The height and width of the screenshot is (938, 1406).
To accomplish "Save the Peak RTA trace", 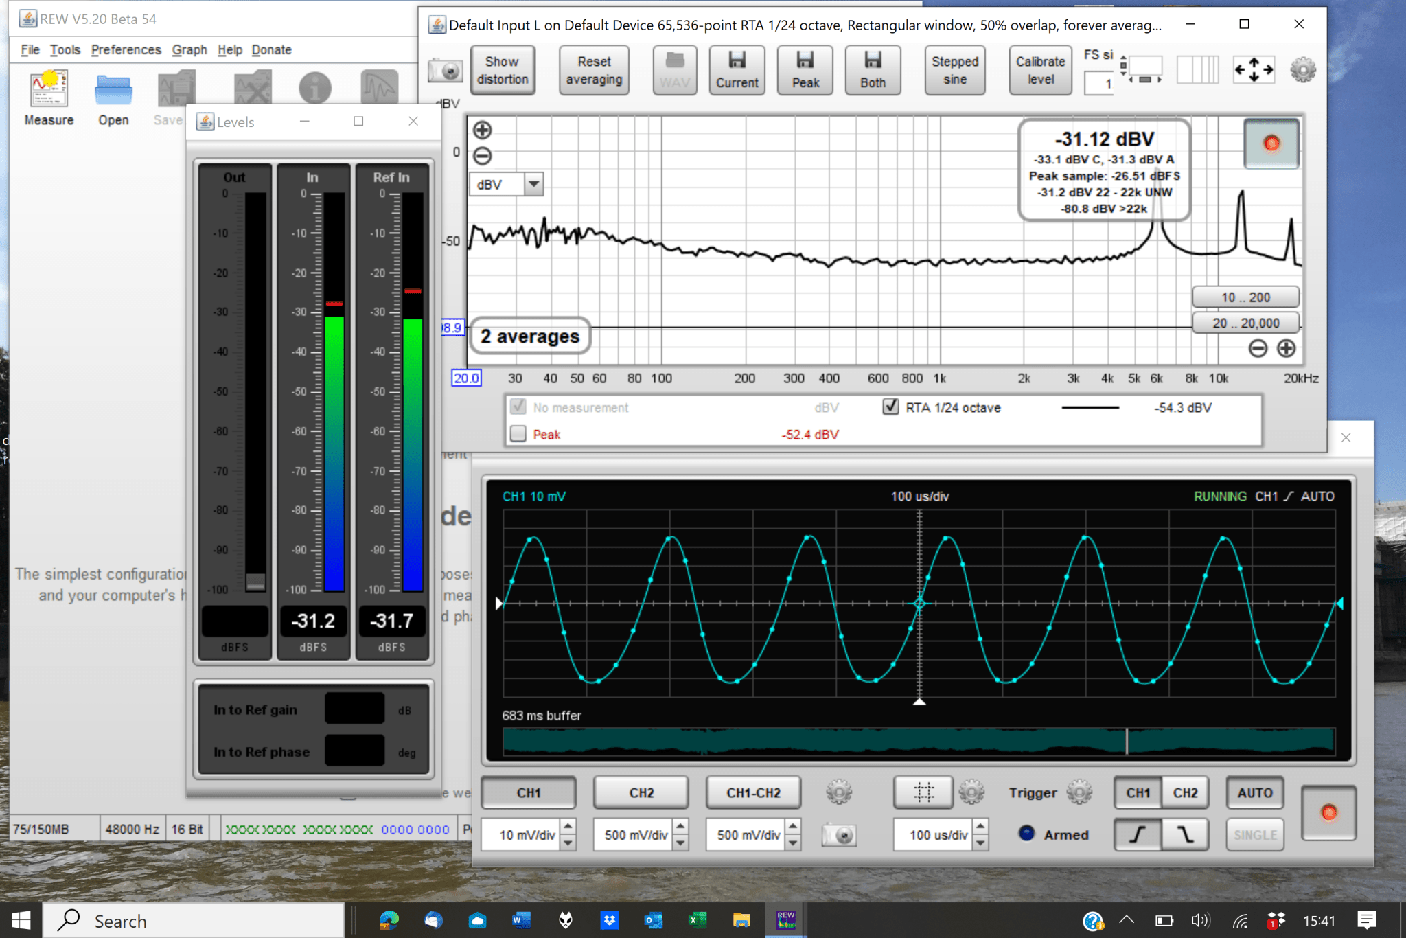I will tap(805, 71).
